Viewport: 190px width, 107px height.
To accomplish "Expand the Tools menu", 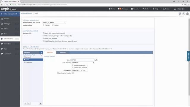I will point(146,9).
